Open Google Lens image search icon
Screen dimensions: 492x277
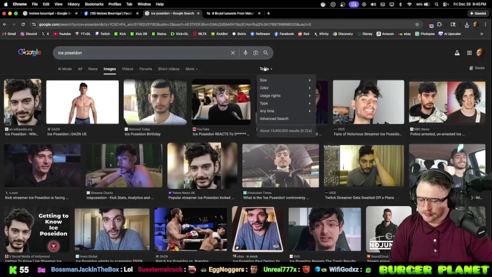coord(256,53)
